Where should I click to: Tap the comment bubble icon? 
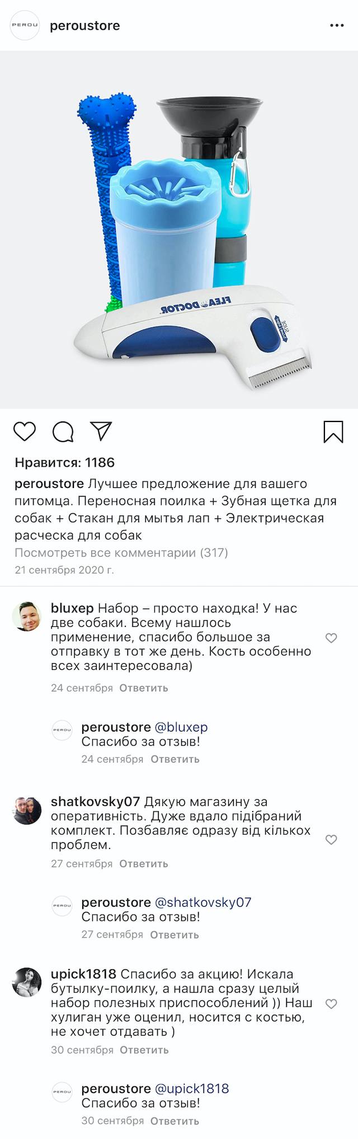[x=63, y=432]
